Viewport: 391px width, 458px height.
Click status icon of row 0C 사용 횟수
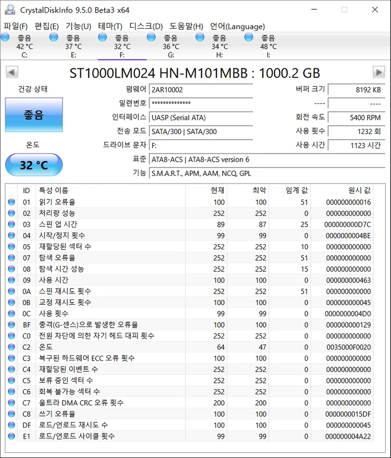click(11, 314)
